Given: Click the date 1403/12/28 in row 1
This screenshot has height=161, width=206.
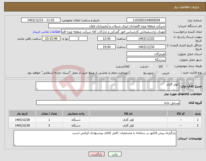Looking at the screenshot, I should 22,120.
